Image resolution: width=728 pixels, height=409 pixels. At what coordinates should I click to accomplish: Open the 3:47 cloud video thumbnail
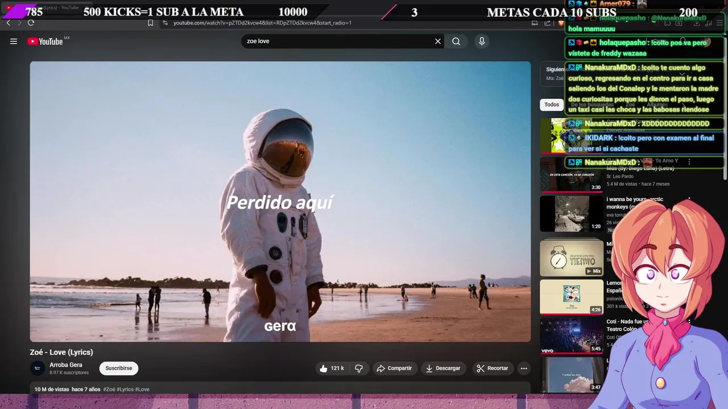click(571, 374)
